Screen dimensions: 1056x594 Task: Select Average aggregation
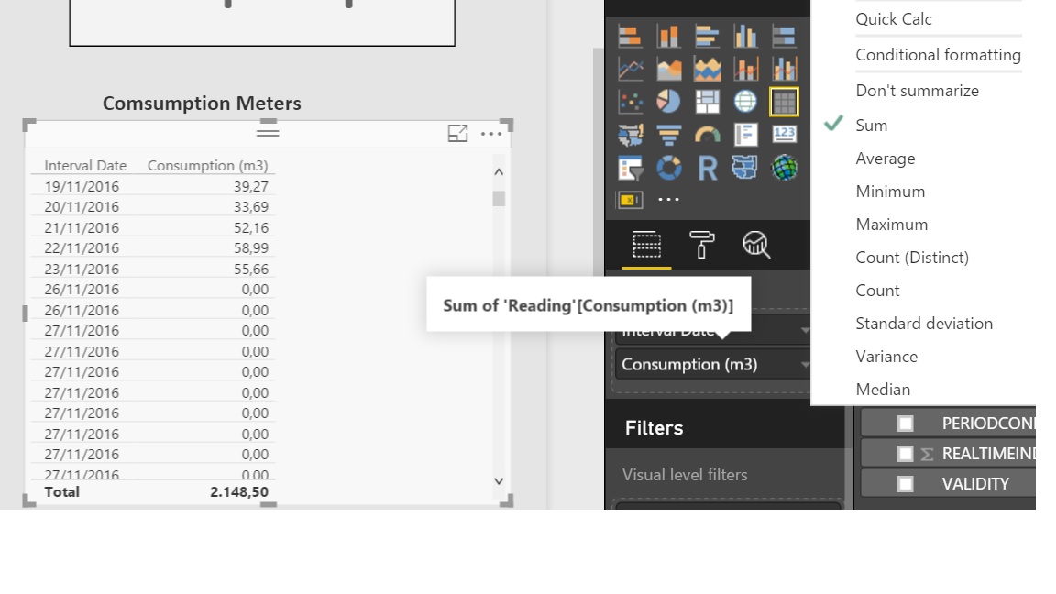[x=885, y=159]
